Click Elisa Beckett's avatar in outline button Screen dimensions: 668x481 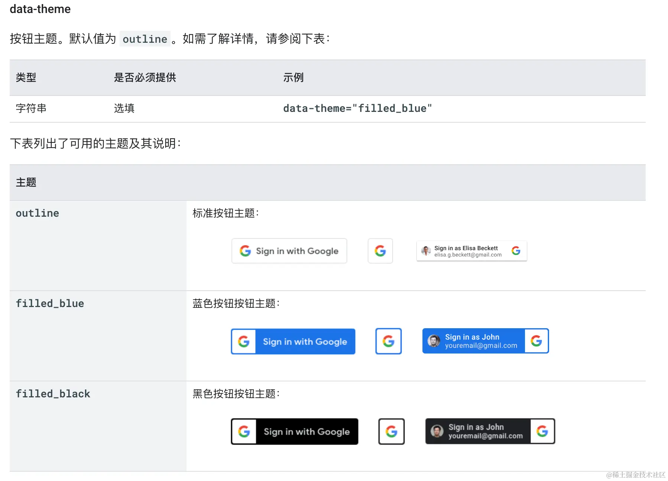pyautogui.click(x=426, y=251)
